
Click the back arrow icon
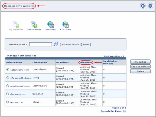point(143,6)
